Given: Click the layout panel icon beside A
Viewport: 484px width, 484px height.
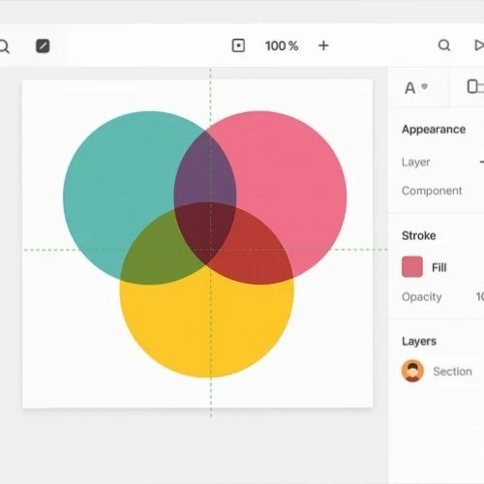Looking at the screenshot, I should (475, 87).
